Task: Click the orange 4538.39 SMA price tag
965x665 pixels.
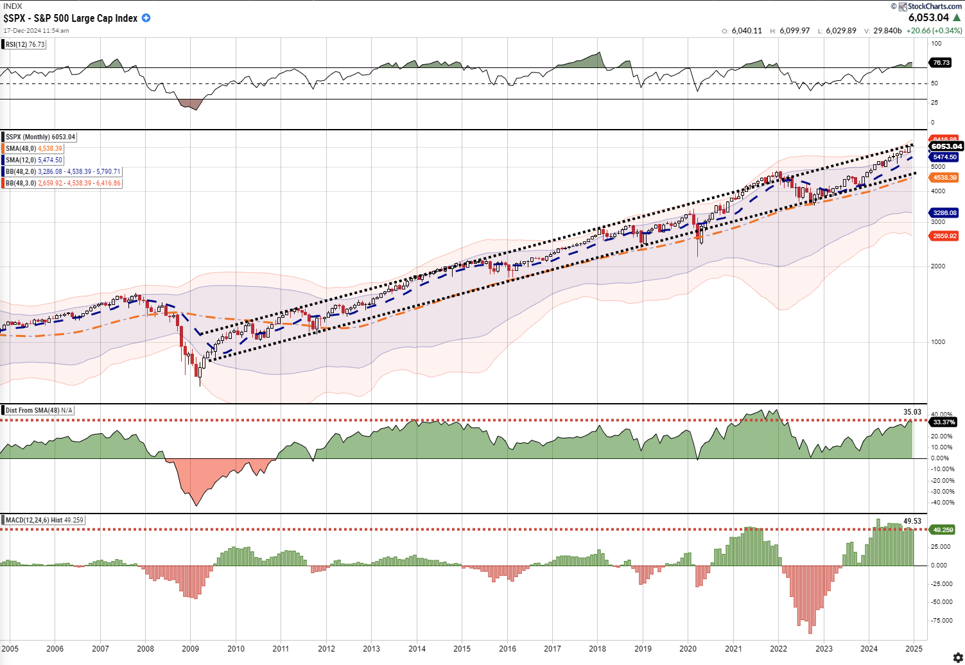Action: (944, 177)
